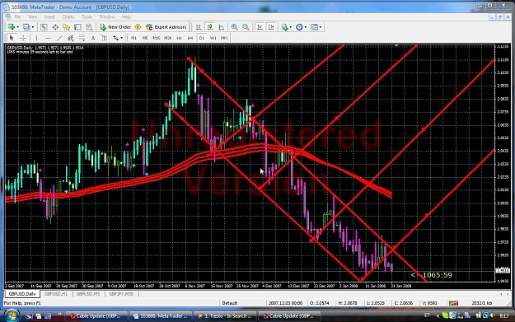
Task: Open a new chart window
Action: click(12, 27)
